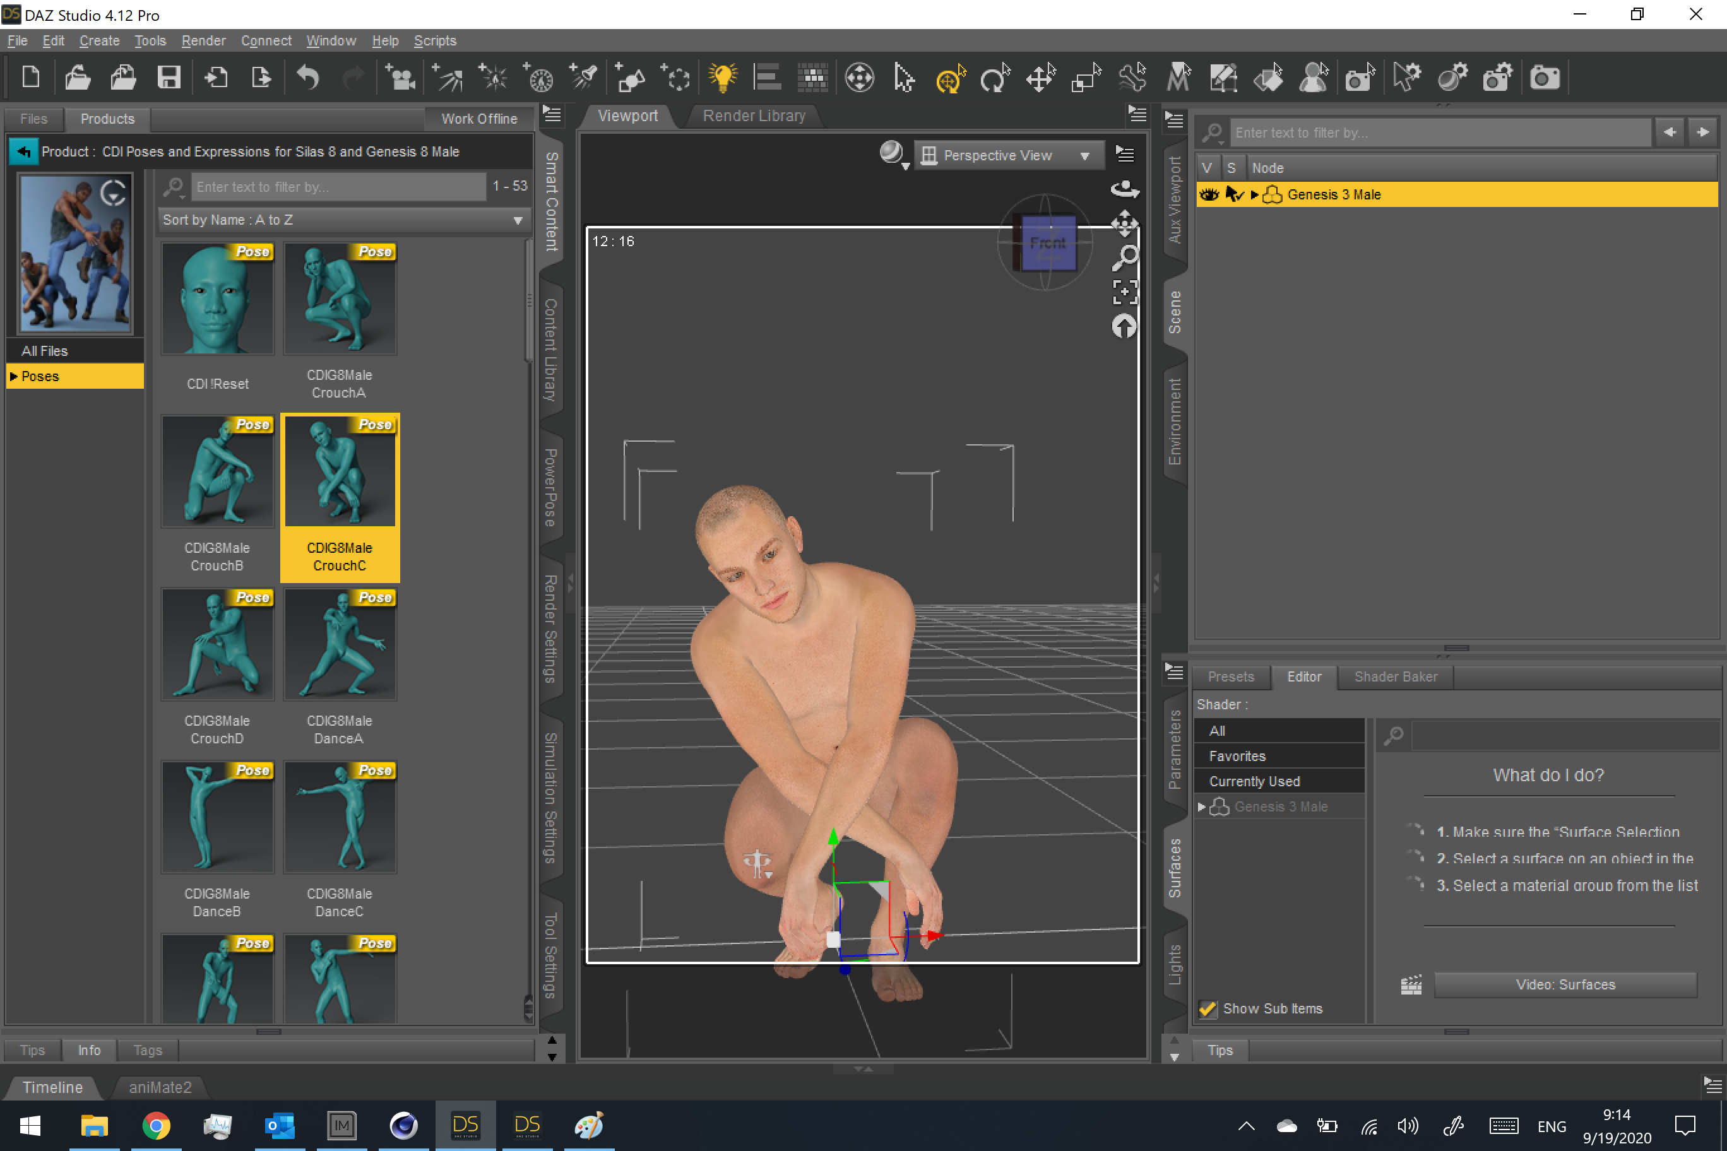Click the Front view cube
Viewport: 1727px width, 1151px height.
tap(1048, 243)
